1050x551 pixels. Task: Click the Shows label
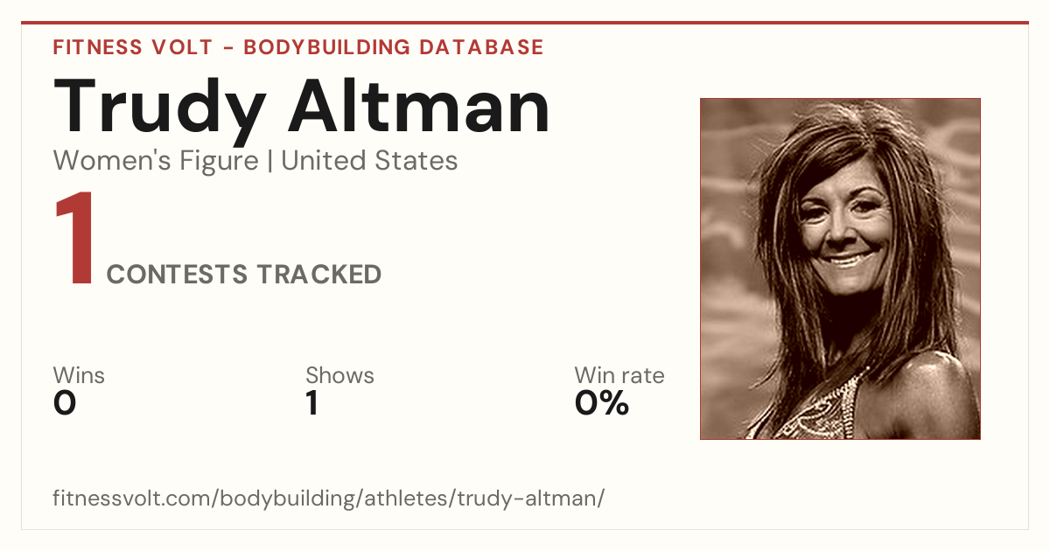coord(339,376)
